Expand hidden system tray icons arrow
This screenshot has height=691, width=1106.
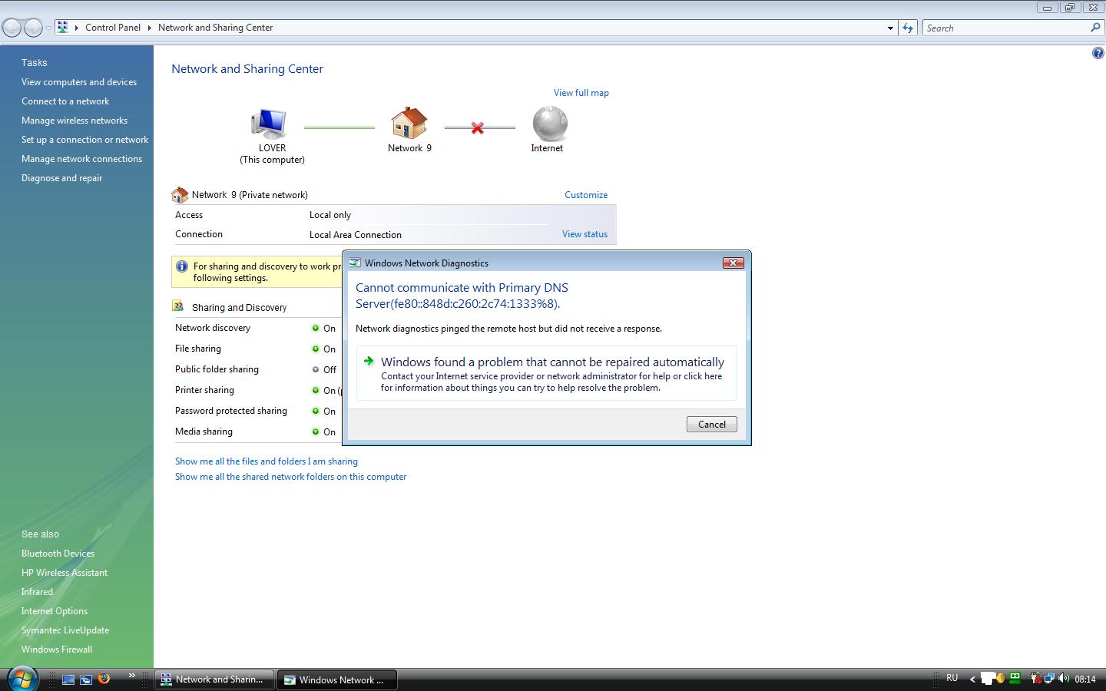[x=972, y=679]
